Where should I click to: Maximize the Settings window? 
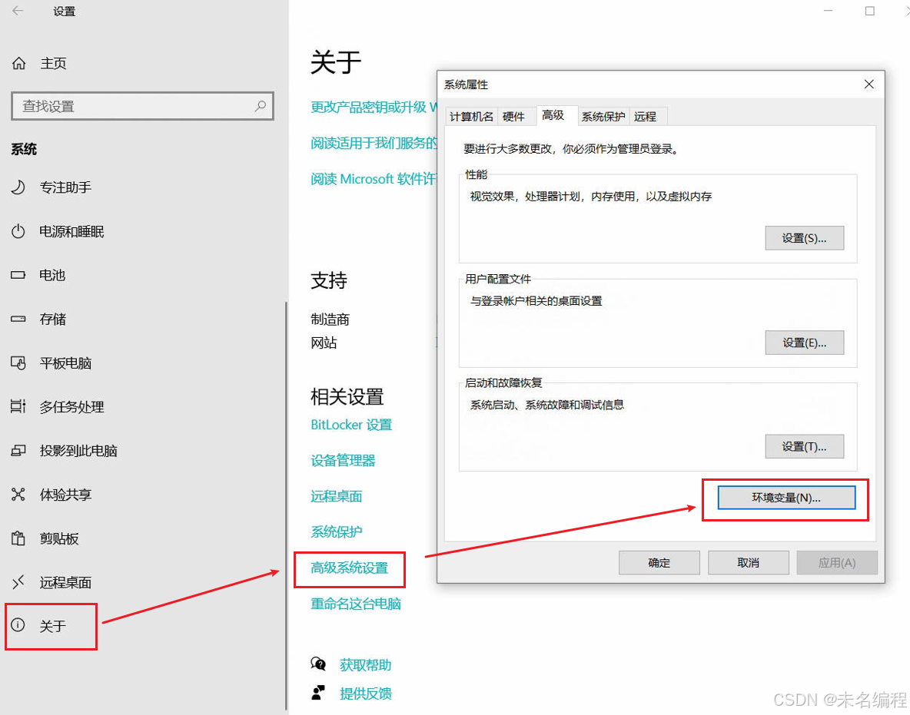870,11
